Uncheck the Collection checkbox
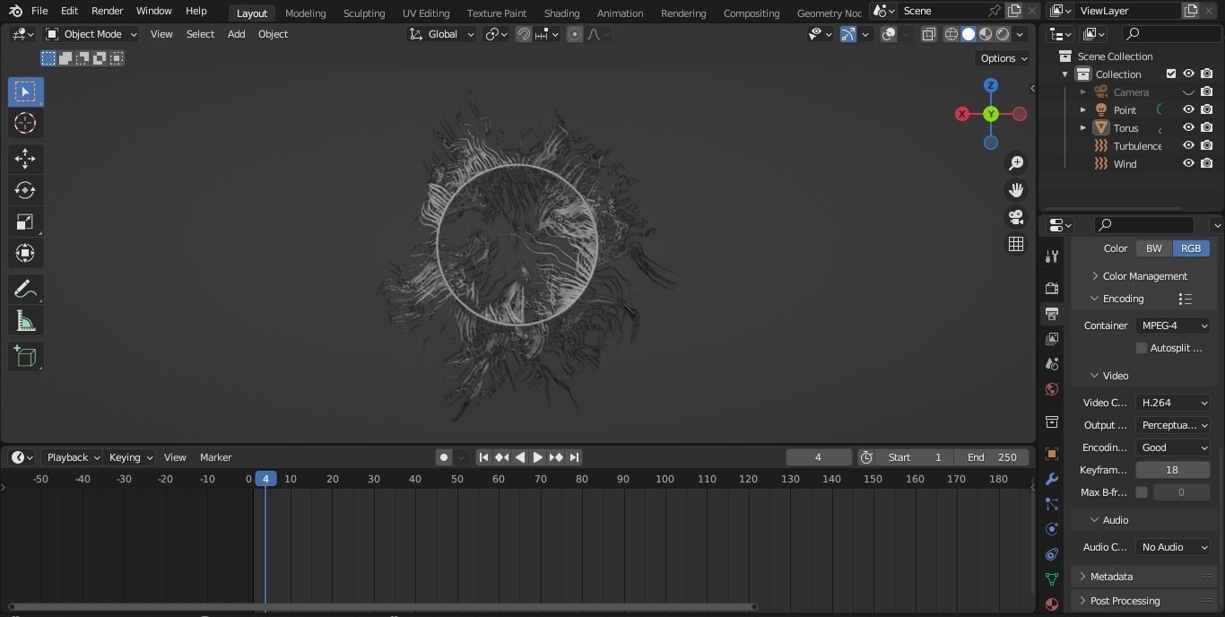The image size is (1225, 617). pyautogui.click(x=1170, y=74)
